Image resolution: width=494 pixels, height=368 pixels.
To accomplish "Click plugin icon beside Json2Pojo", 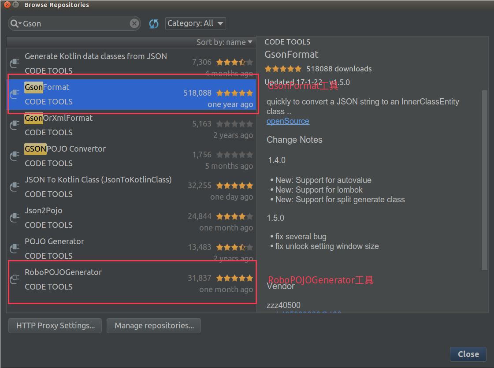I will click(15, 218).
